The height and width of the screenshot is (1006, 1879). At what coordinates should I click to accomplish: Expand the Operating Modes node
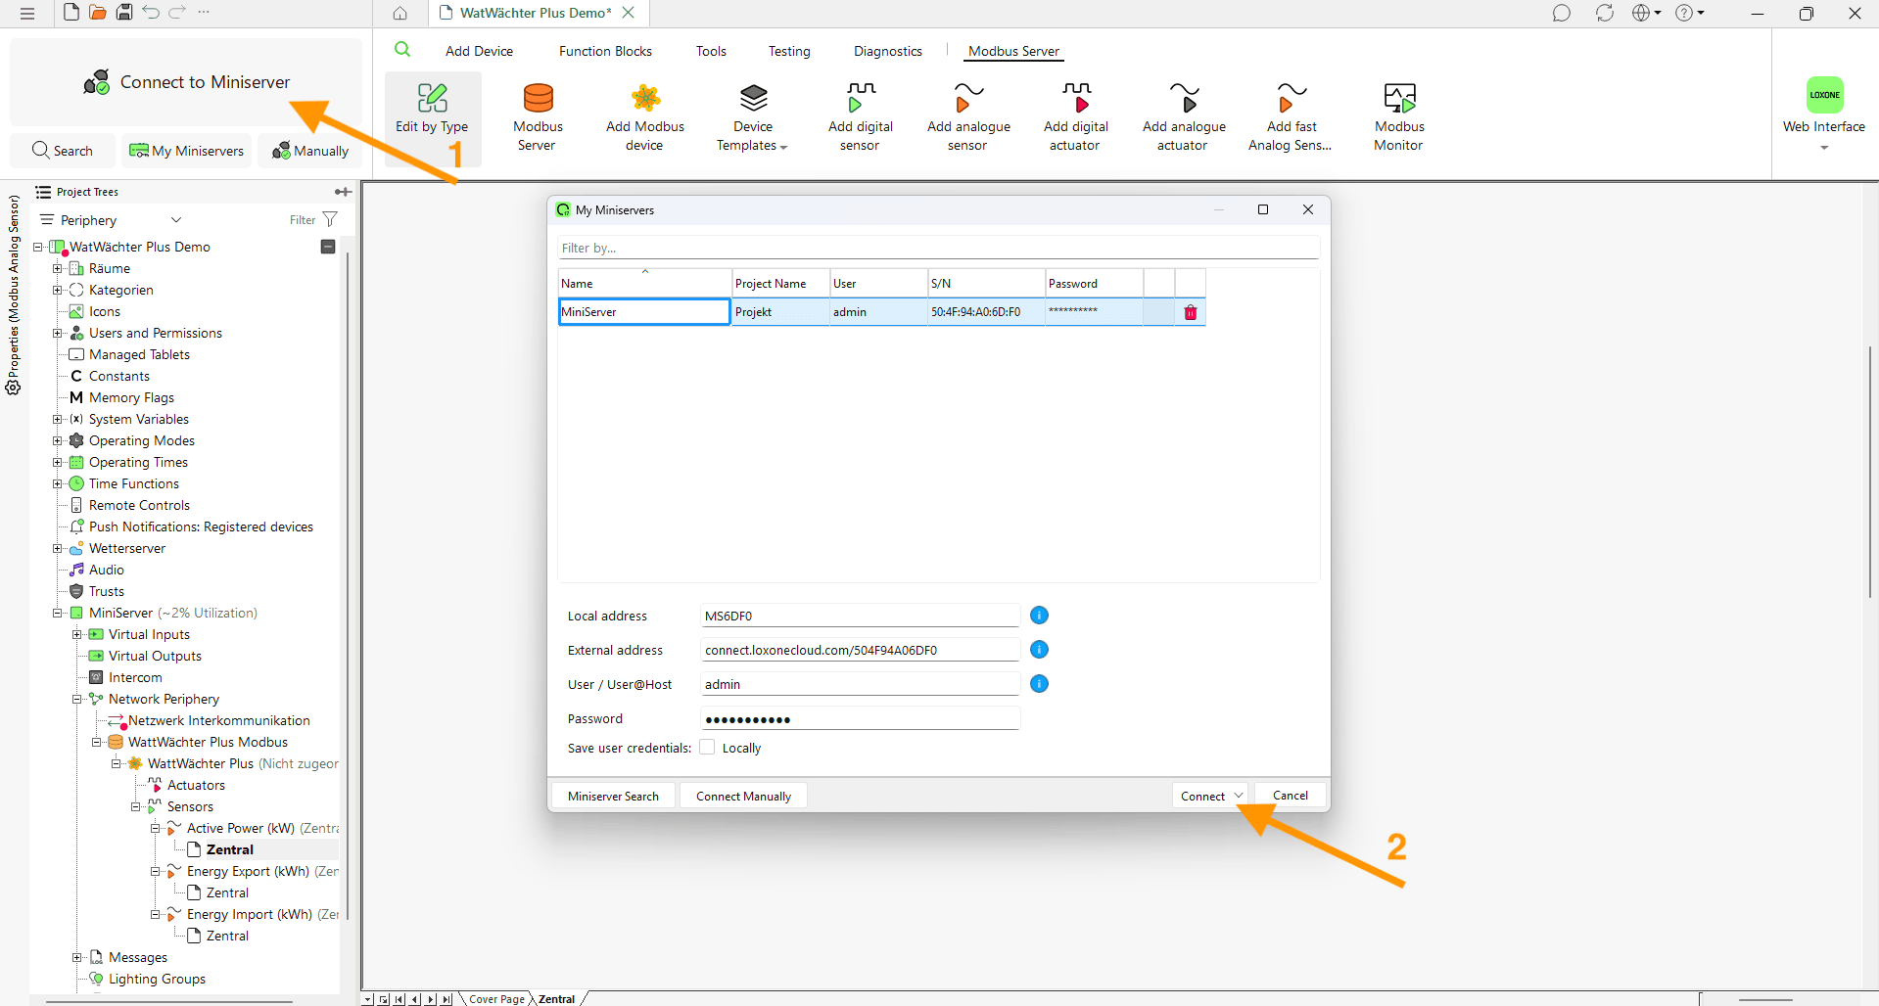pos(57,441)
